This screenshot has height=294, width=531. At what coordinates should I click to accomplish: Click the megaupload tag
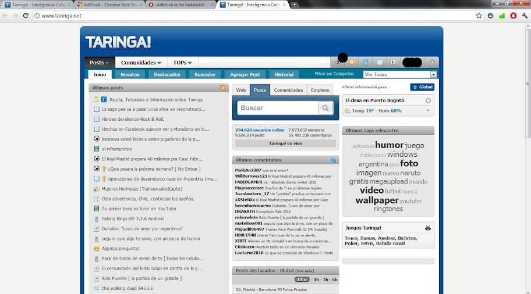pyautogui.click(x=388, y=181)
